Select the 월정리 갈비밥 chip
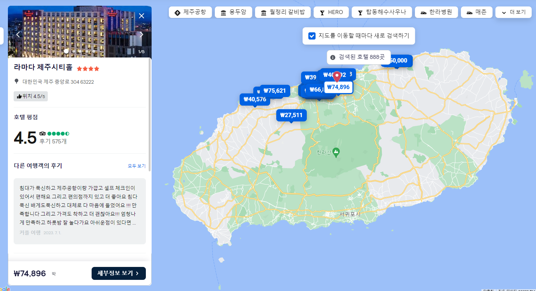 (x=283, y=12)
